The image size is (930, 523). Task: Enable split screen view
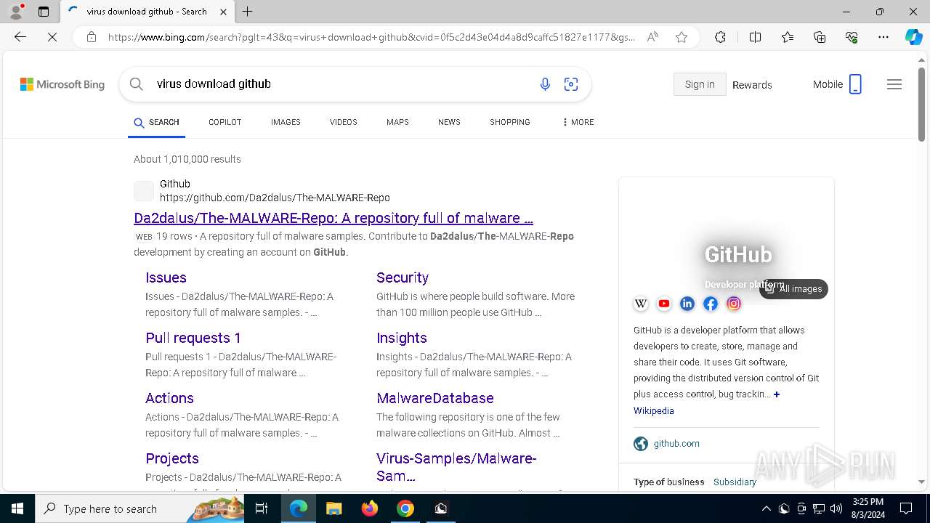click(755, 37)
